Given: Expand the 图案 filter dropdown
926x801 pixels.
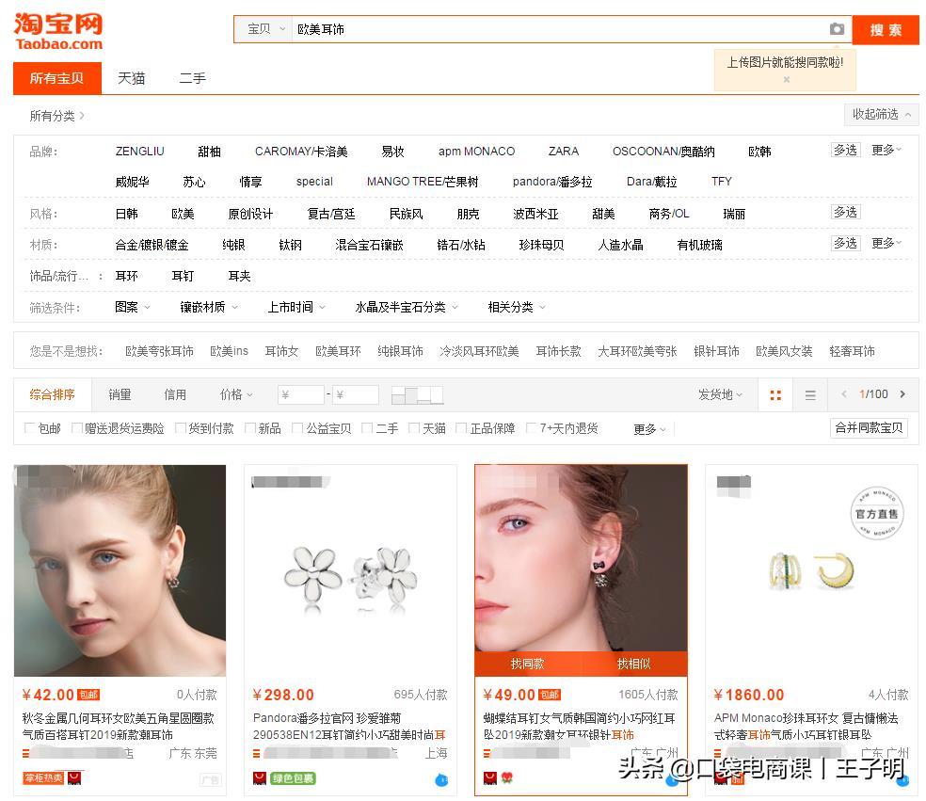Looking at the screenshot, I should pyautogui.click(x=133, y=307).
